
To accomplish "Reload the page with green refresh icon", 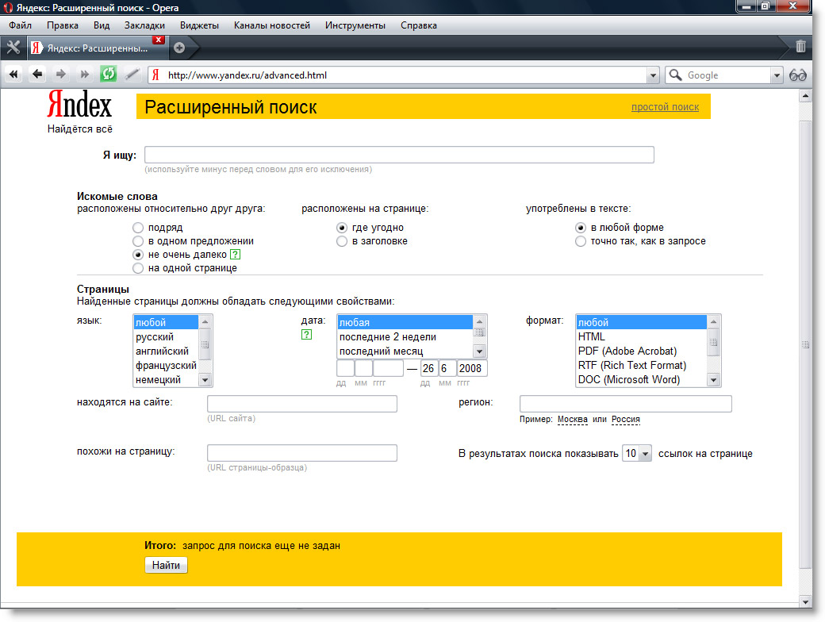I will coord(109,75).
